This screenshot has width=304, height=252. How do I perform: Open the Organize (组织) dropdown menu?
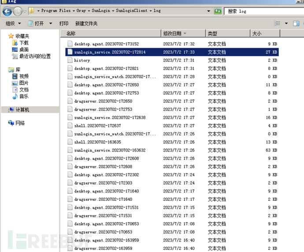pos(12,23)
